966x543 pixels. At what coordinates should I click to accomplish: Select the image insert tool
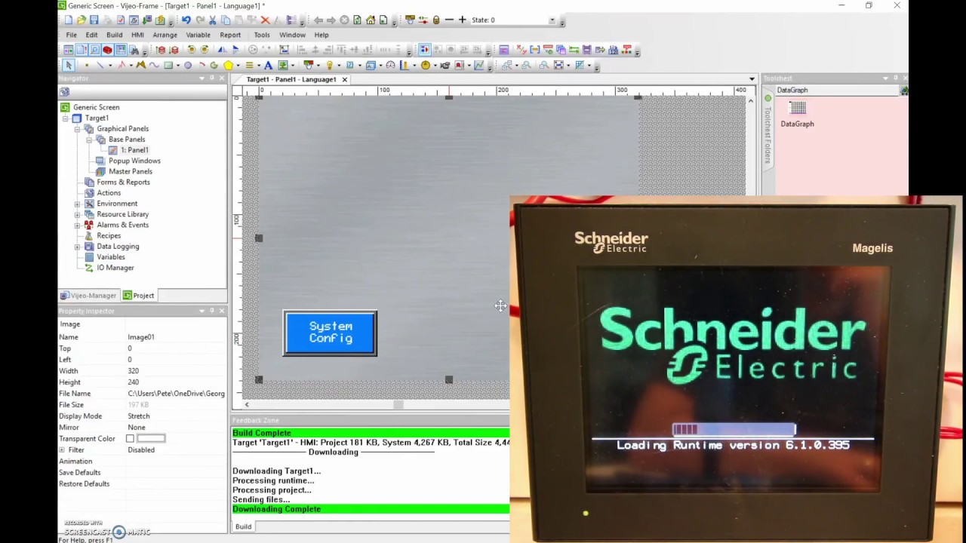click(283, 66)
